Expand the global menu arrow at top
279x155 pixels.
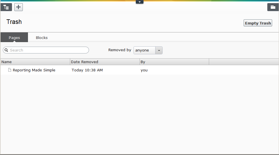139,2
